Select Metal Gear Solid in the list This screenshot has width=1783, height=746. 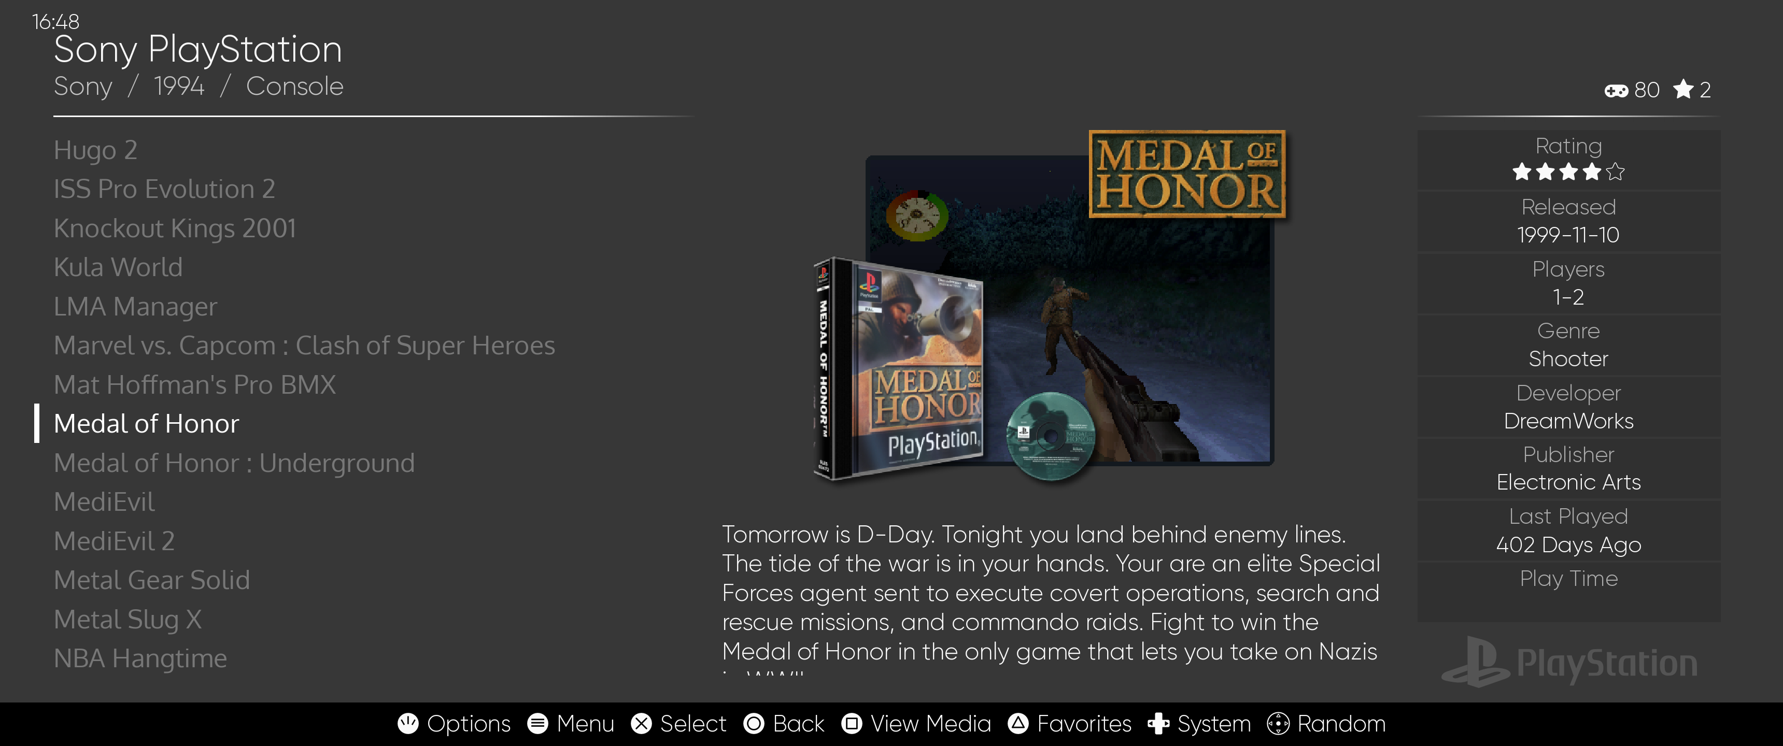click(x=151, y=580)
